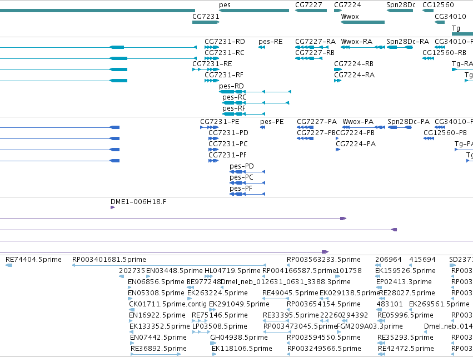
Task: Click the HL04719.5prime EST label
Action: tap(232, 271)
